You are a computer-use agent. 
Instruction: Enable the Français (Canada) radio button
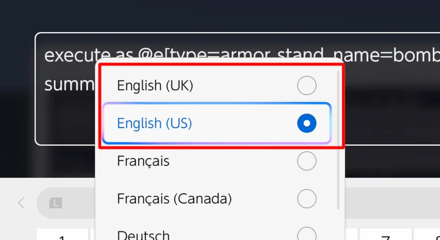(x=306, y=199)
